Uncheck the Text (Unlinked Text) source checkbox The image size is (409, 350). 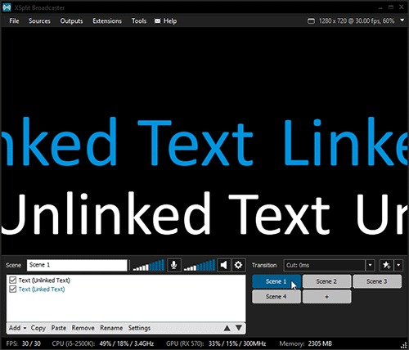pos(13,280)
